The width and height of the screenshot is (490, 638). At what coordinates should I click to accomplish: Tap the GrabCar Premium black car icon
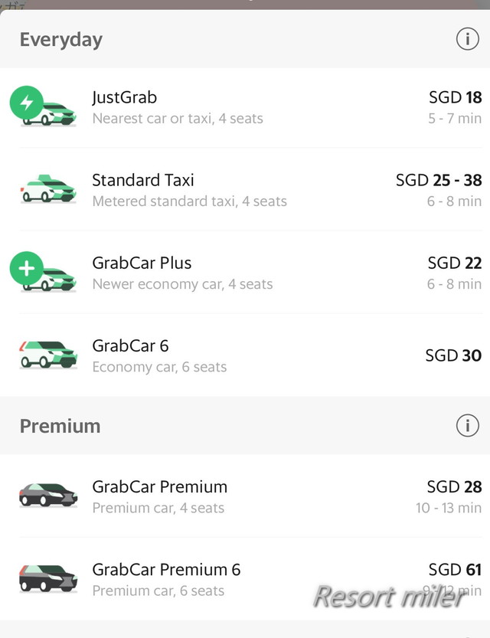click(47, 496)
